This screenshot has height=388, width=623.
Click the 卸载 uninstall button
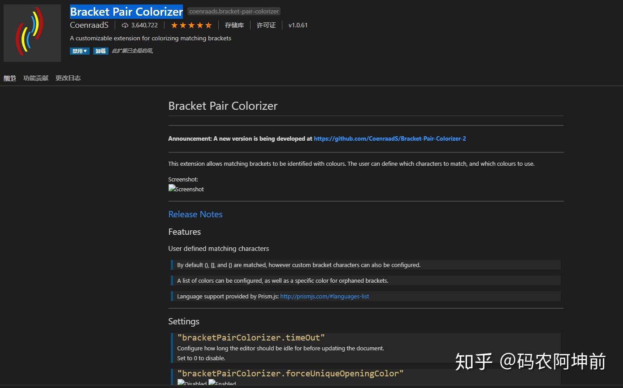click(100, 51)
